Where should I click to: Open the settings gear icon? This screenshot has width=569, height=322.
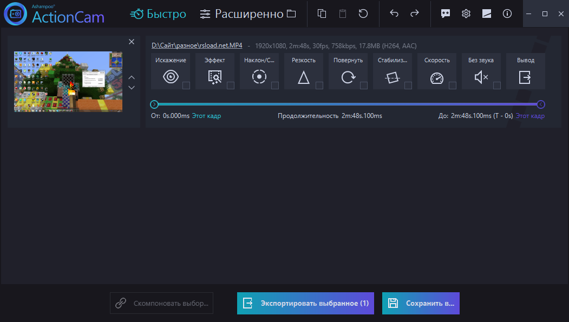(466, 14)
